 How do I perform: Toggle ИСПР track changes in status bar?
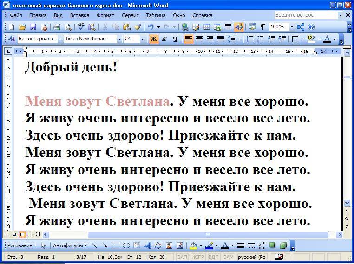198,257
